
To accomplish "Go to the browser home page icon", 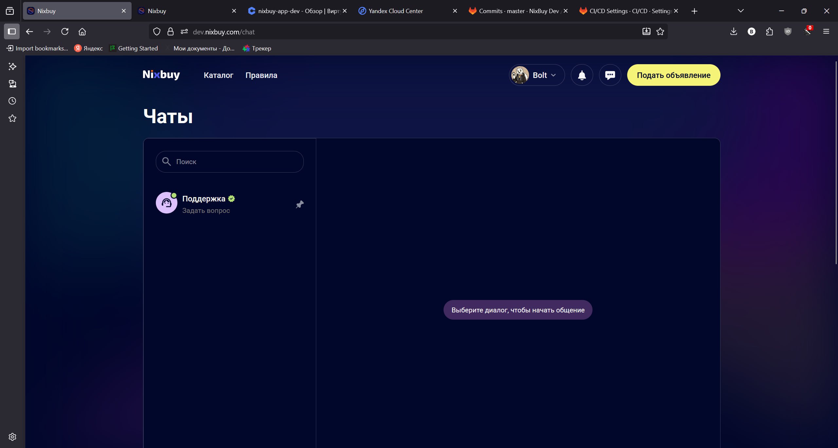I will [82, 32].
